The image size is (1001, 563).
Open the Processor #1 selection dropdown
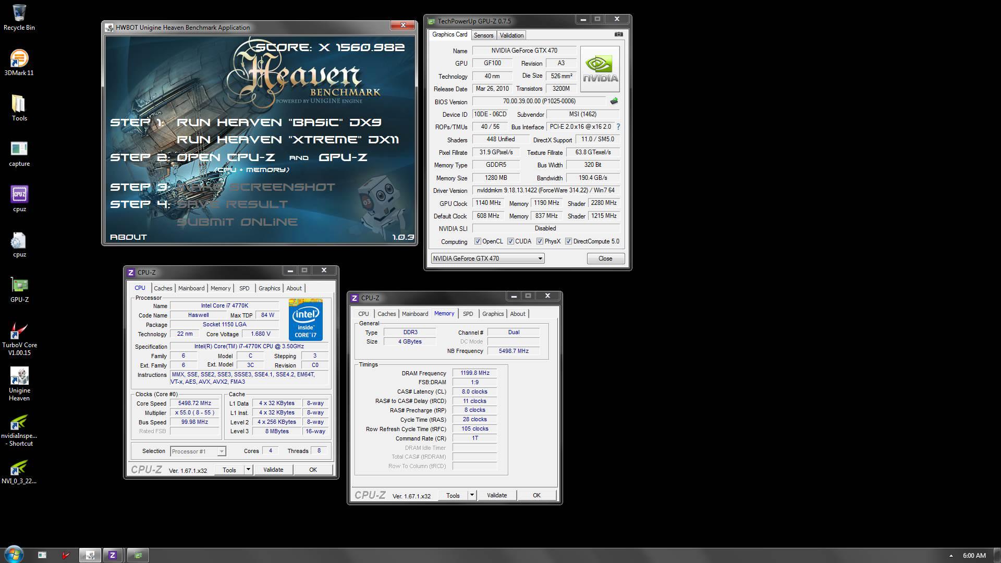coord(198,451)
